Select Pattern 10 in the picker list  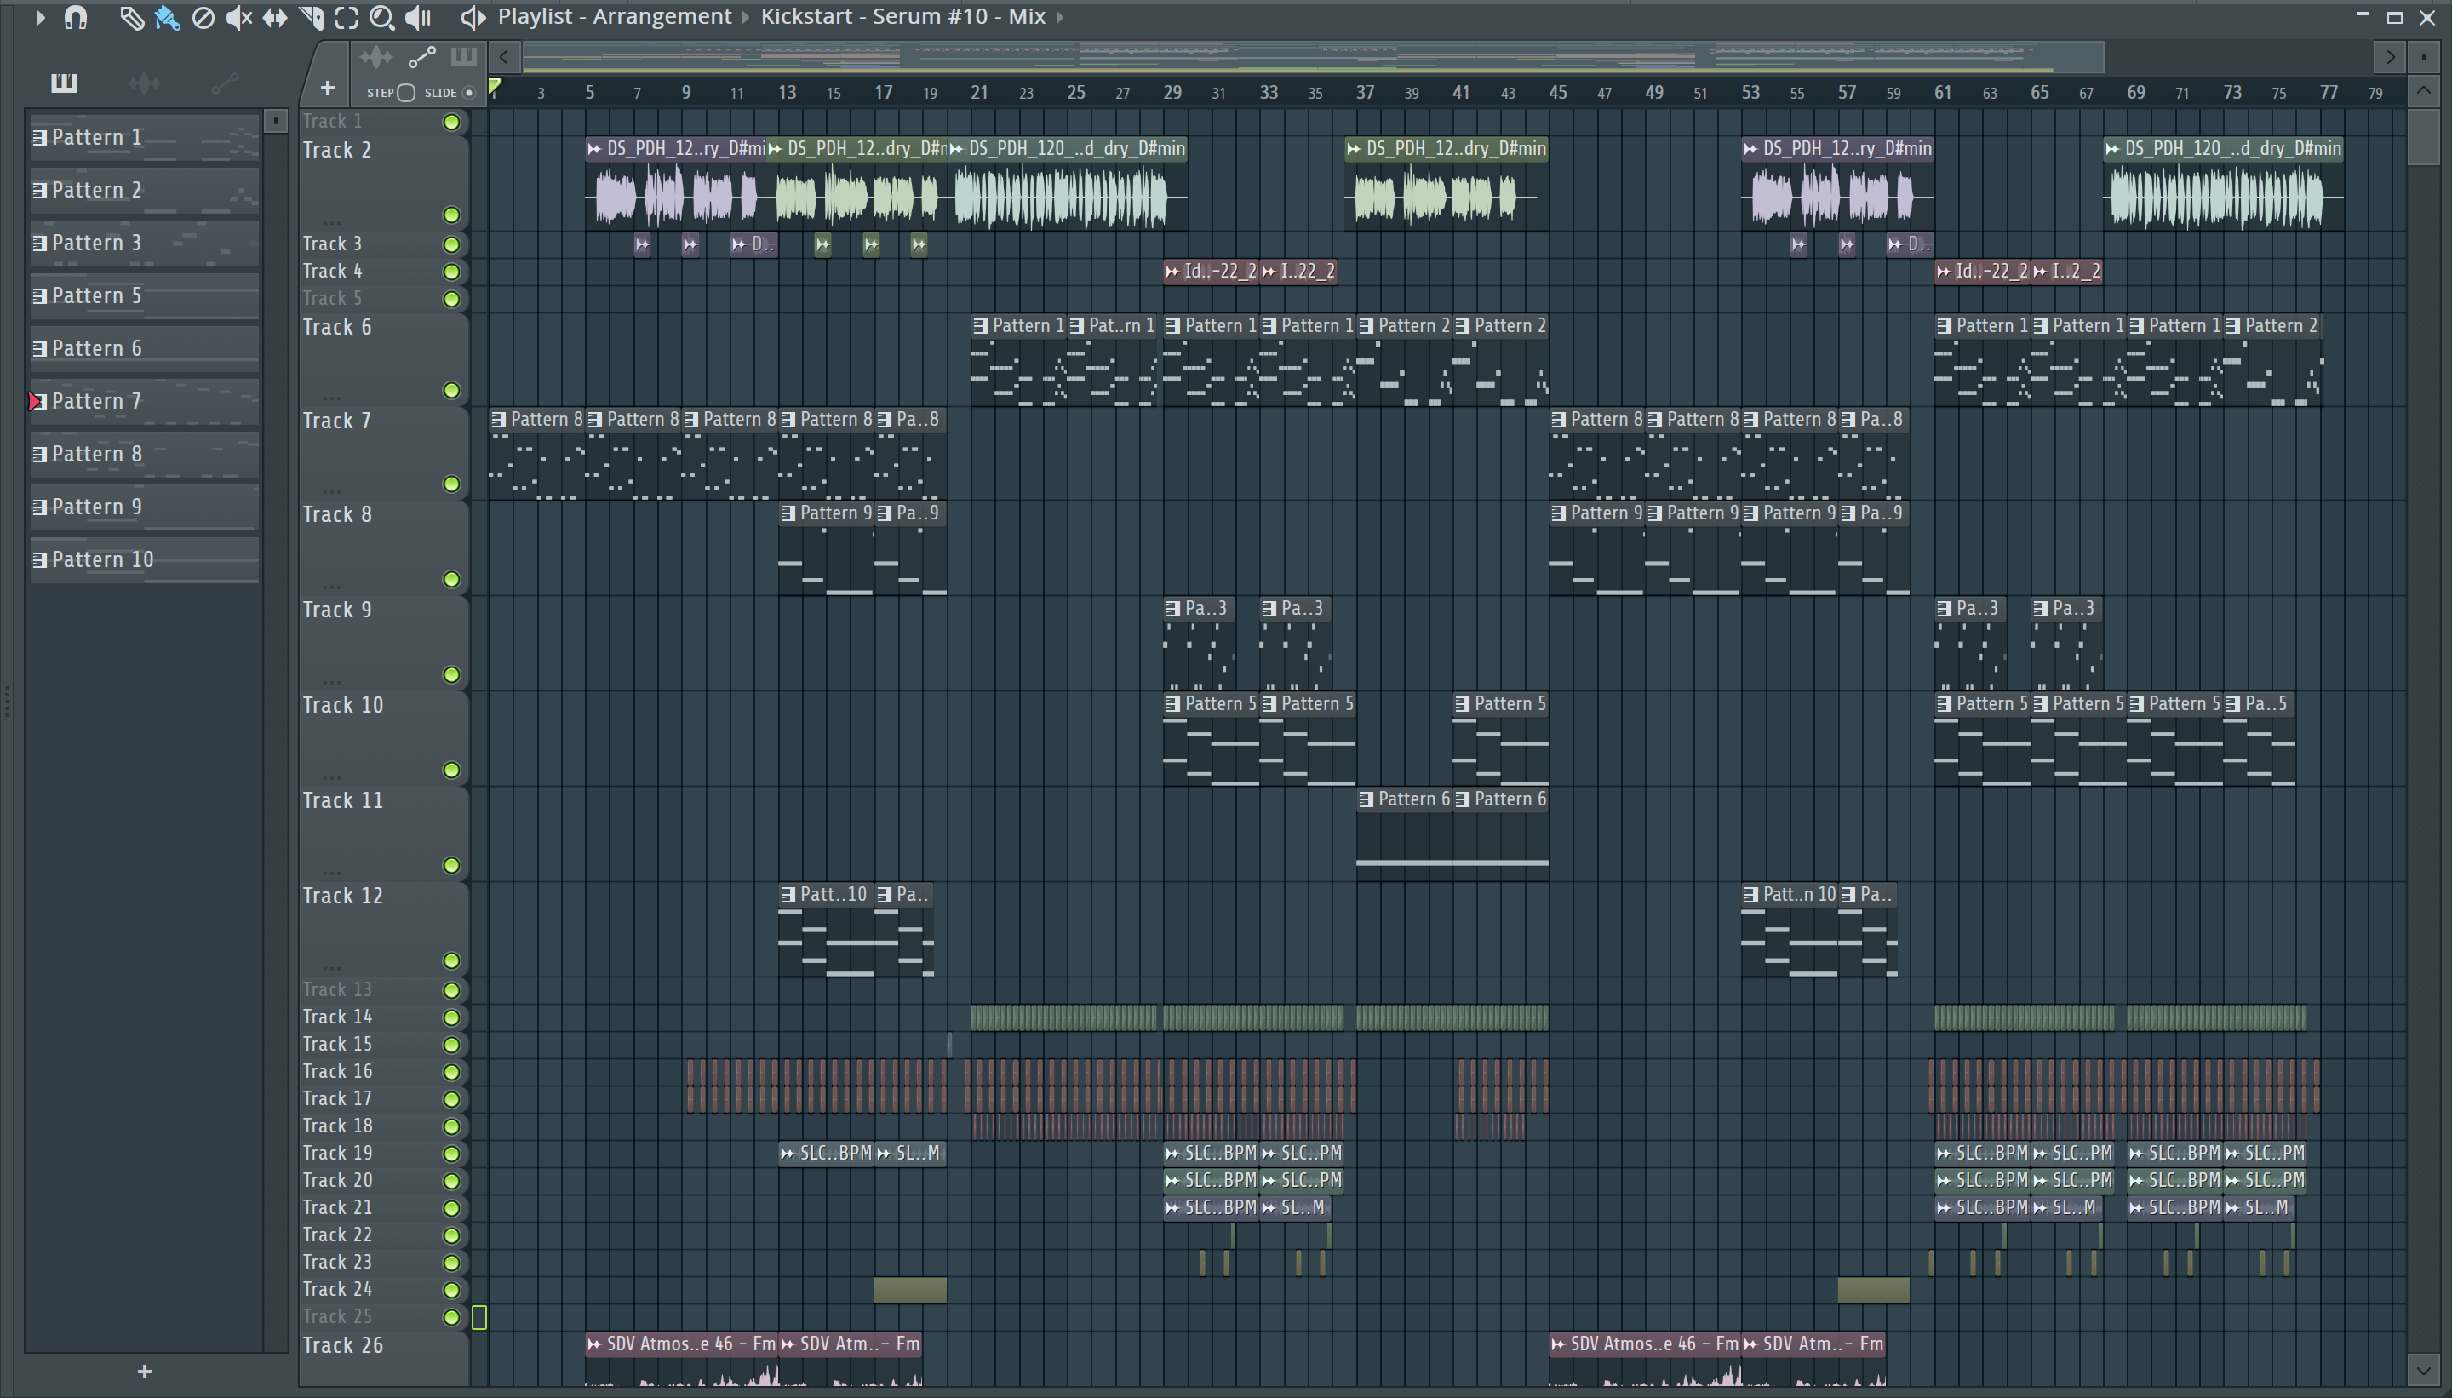click(144, 559)
